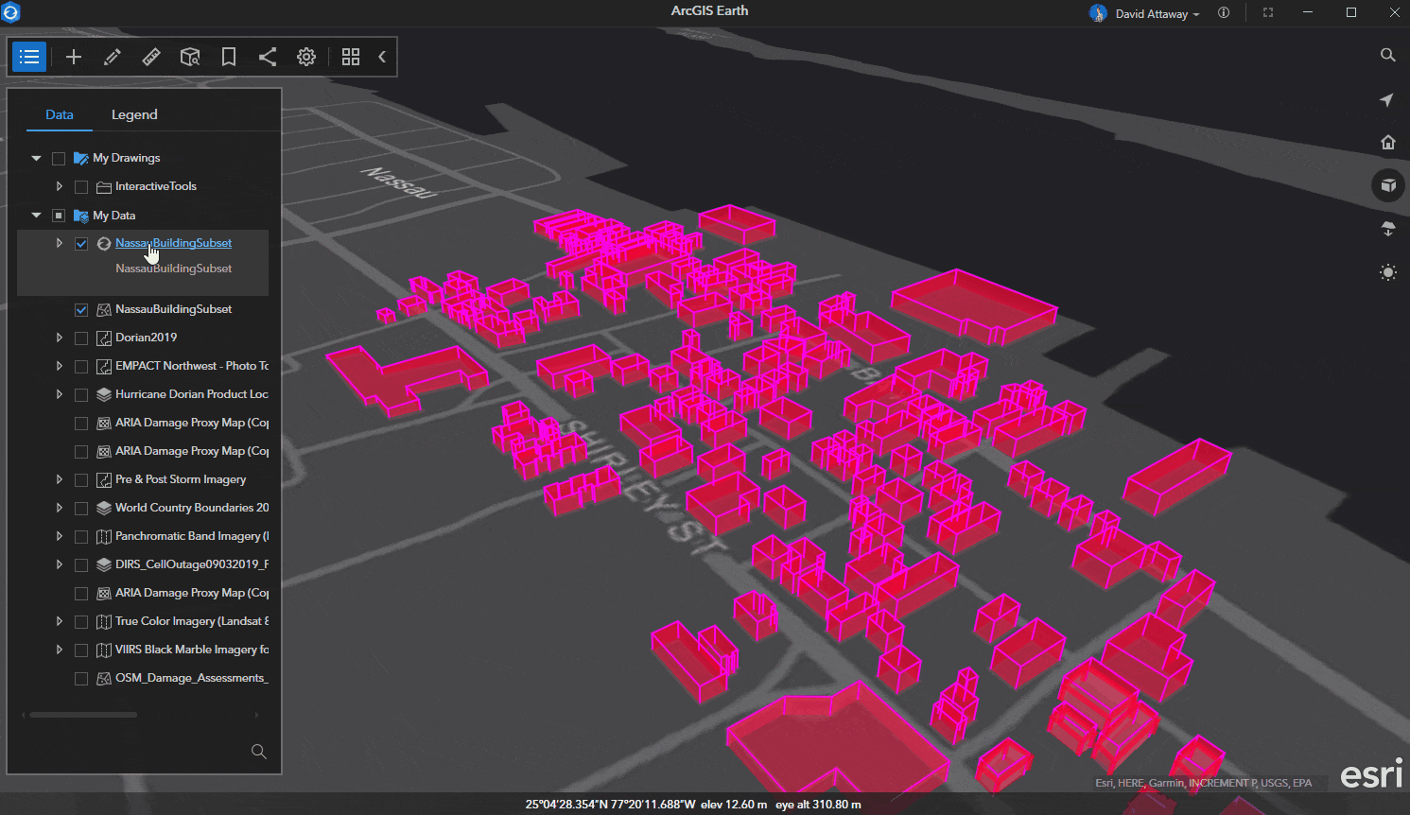1410x815 pixels.
Task: Expand the Panchromatic Band Imagery layer
Action: coord(59,536)
